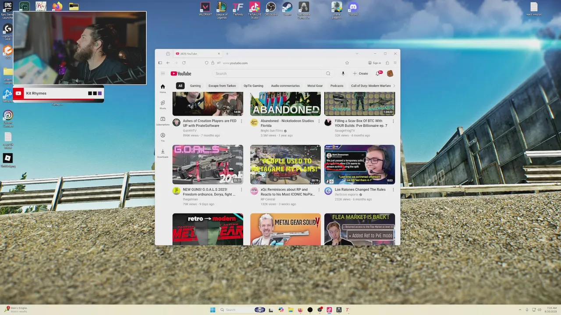Select the Audio commentaries chip
Image resolution: width=561 pixels, height=315 pixels.
click(285, 86)
